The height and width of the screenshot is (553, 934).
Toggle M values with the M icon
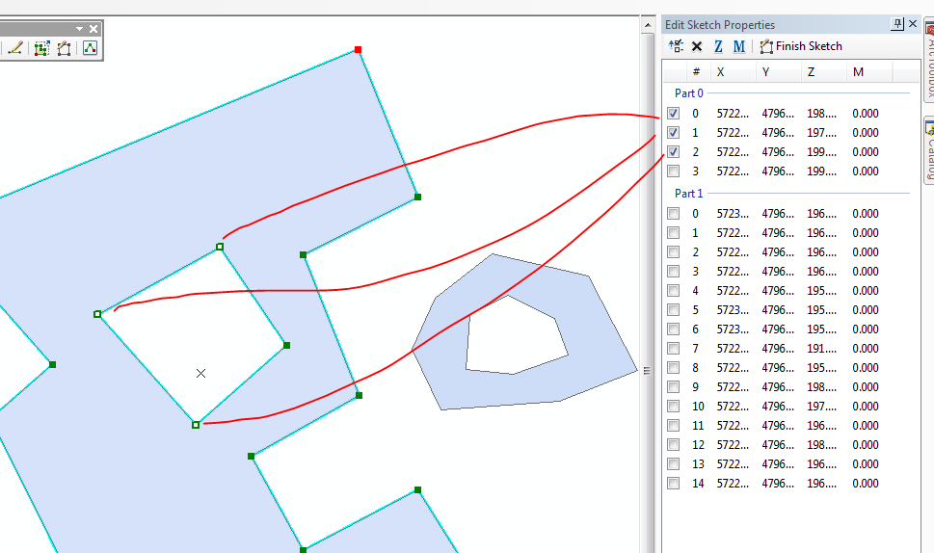pyautogui.click(x=739, y=46)
